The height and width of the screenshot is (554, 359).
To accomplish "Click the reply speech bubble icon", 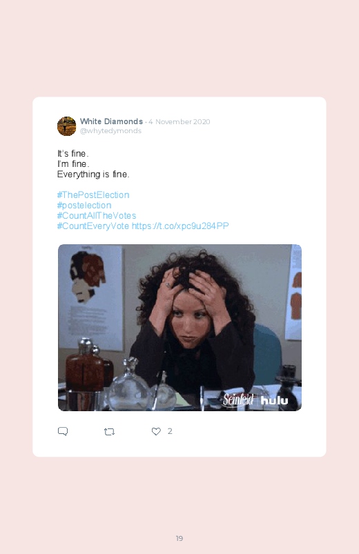I will point(63,431).
